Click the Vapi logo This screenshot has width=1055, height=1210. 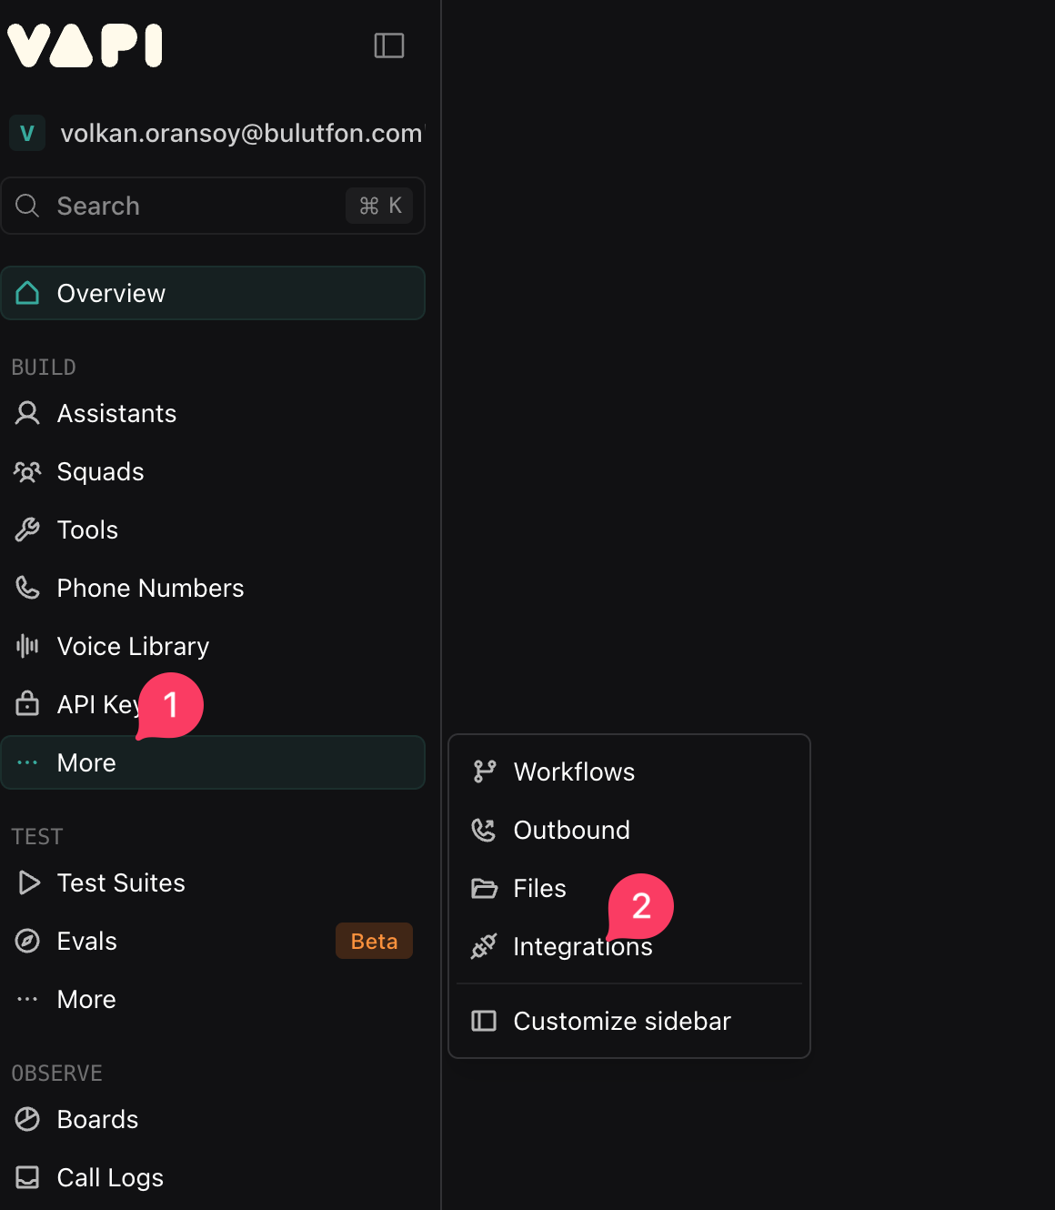coord(85,45)
